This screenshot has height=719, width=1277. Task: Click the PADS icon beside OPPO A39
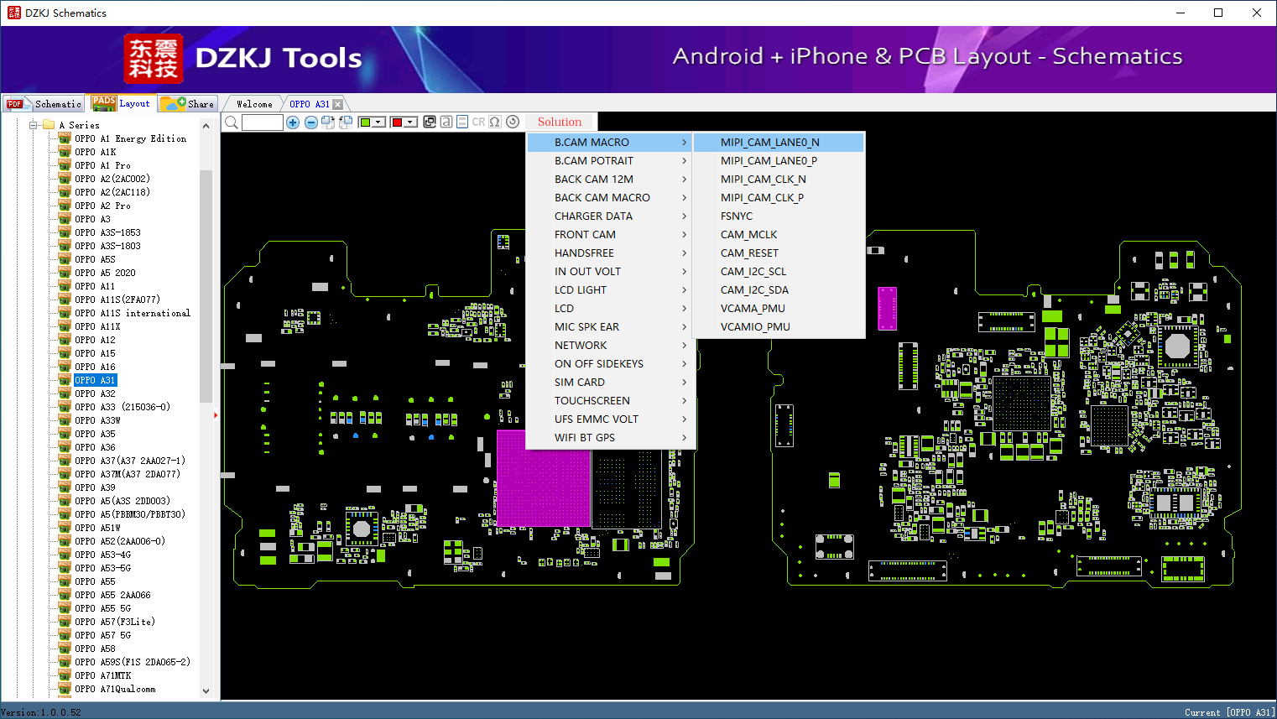tap(65, 487)
